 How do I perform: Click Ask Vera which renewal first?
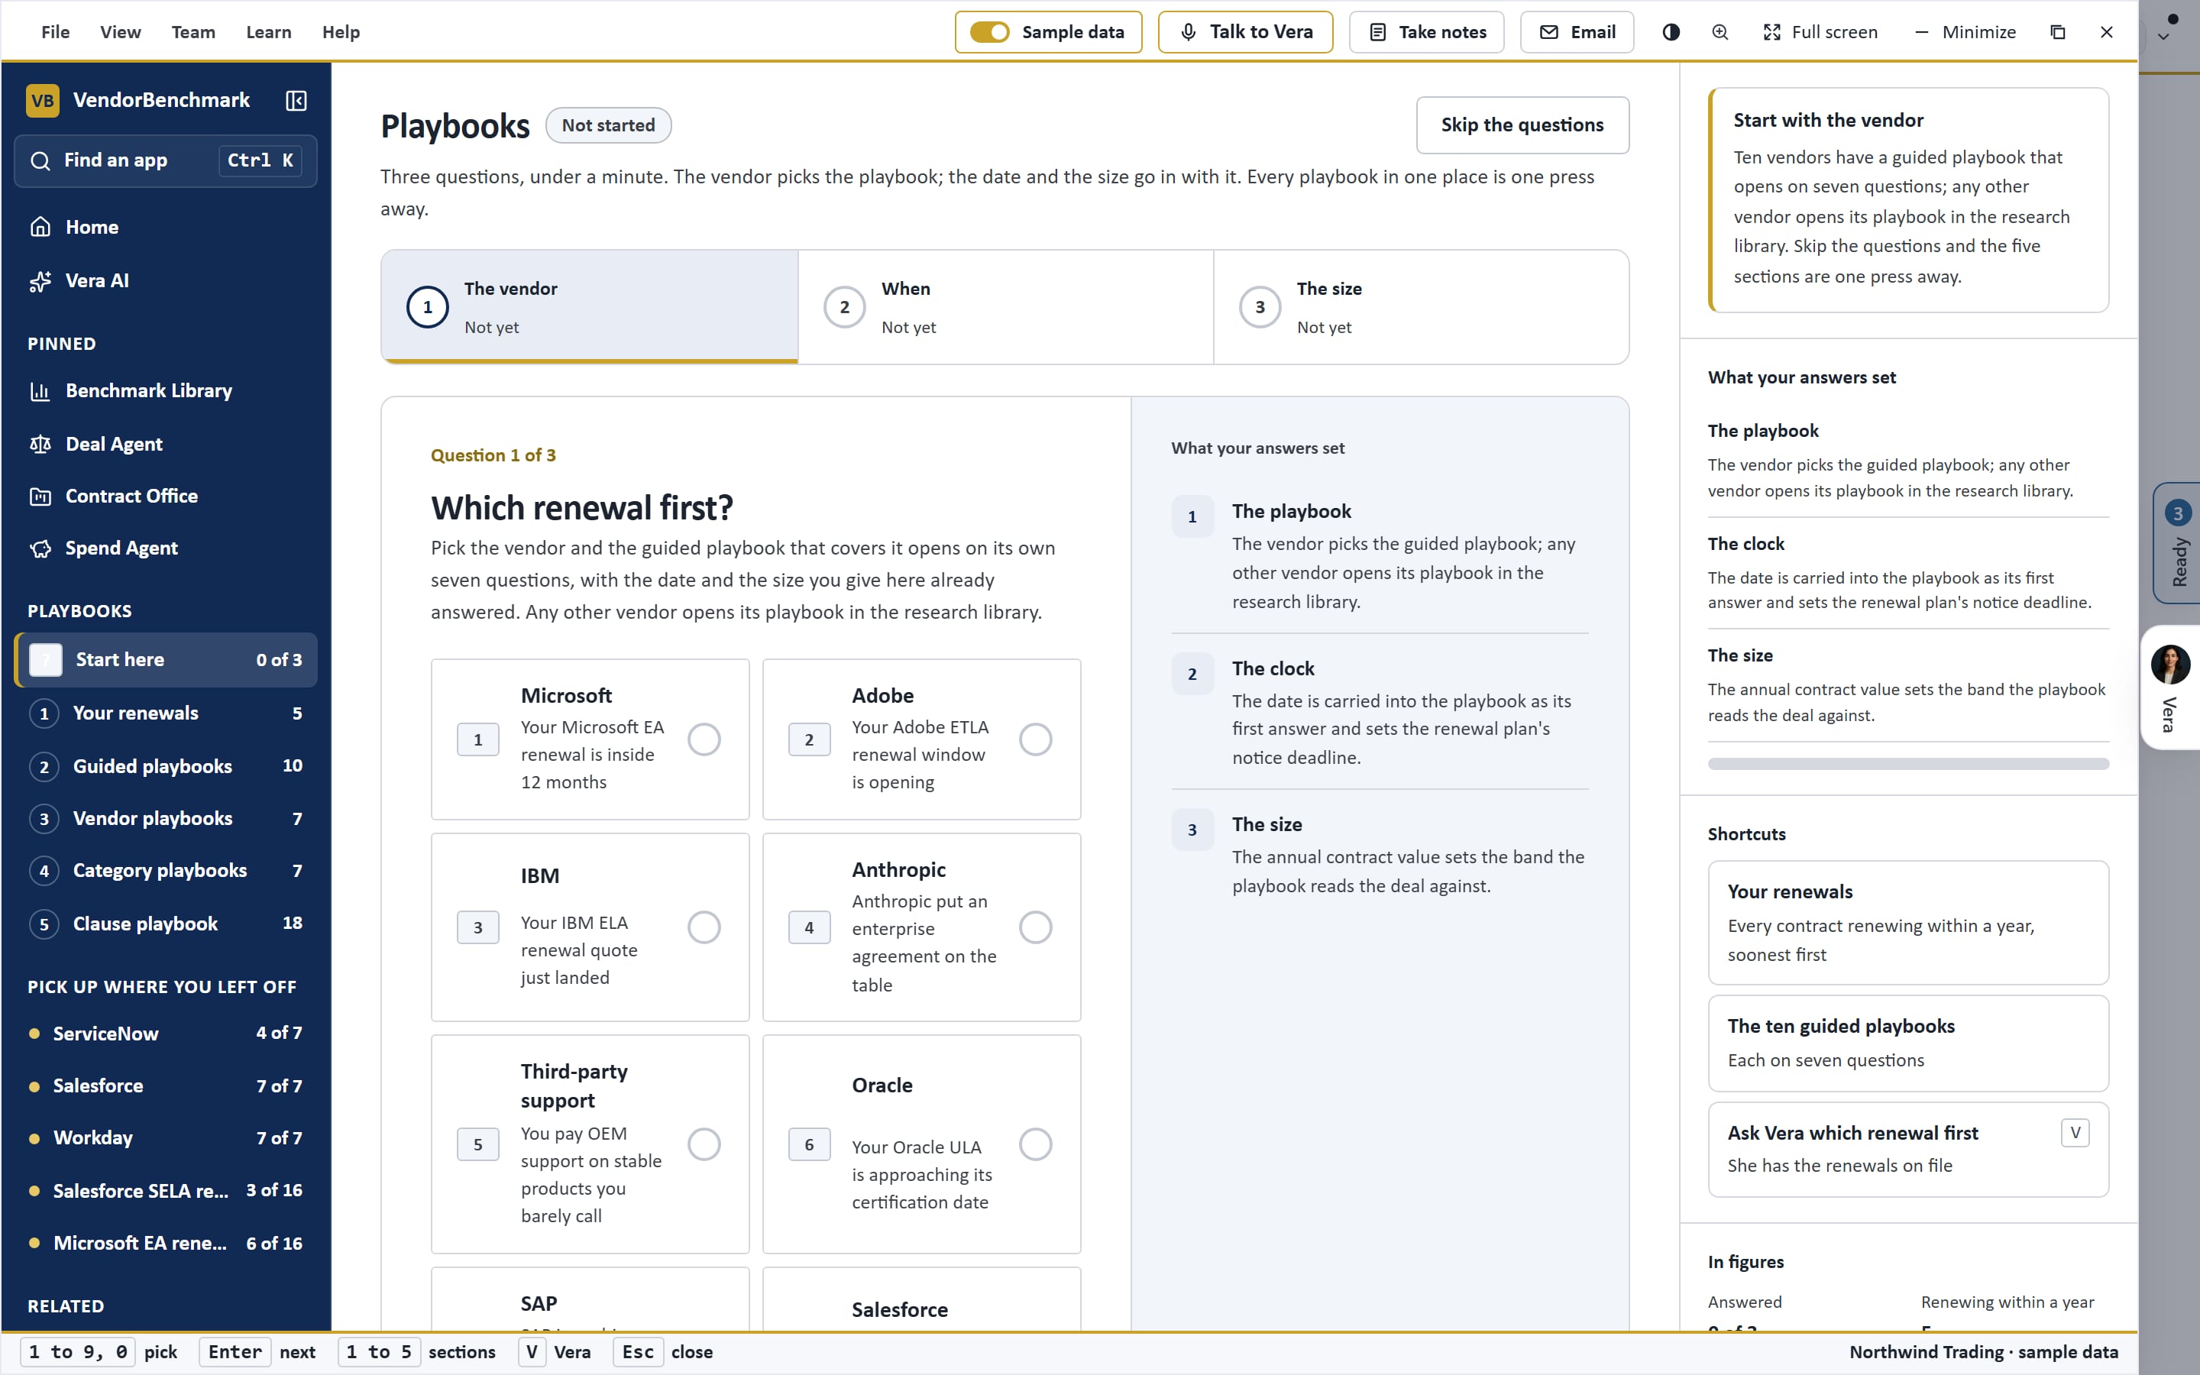tap(1908, 1150)
